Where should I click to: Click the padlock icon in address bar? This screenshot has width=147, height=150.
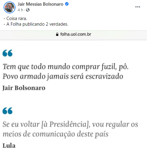tap(57, 34)
